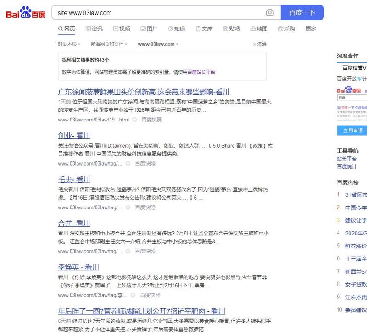
Task: Click the 立即申请 button
Action: tap(352, 131)
